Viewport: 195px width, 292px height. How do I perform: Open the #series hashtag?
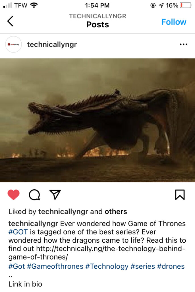(143, 267)
